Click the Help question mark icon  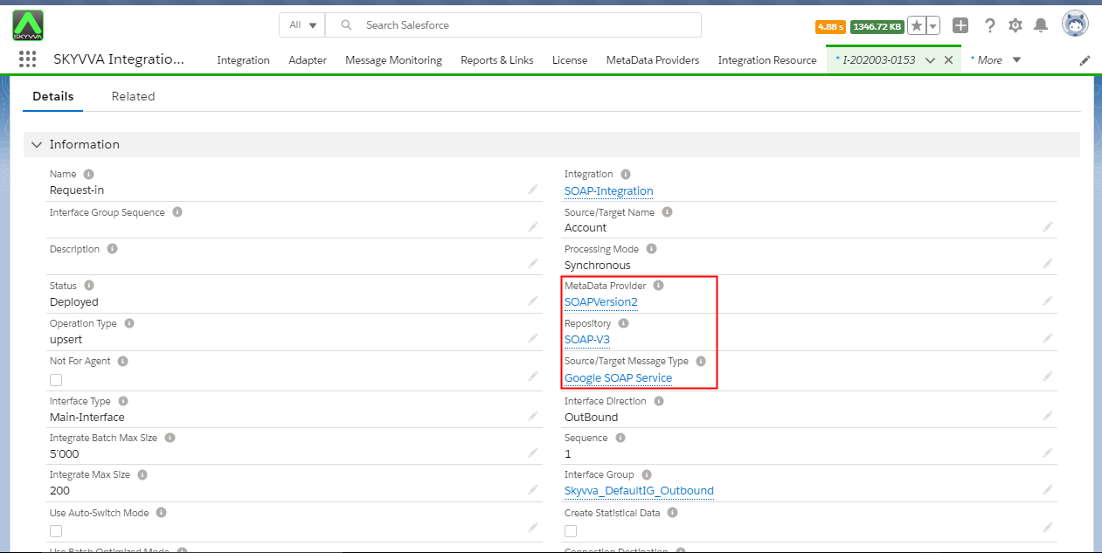tap(990, 25)
